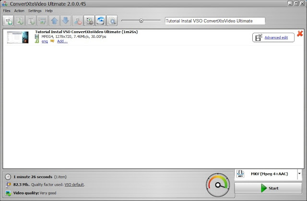Click the video thumbnail of Tutorial Instal
This screenshot has height=201, width=307.
click(18, 37)
